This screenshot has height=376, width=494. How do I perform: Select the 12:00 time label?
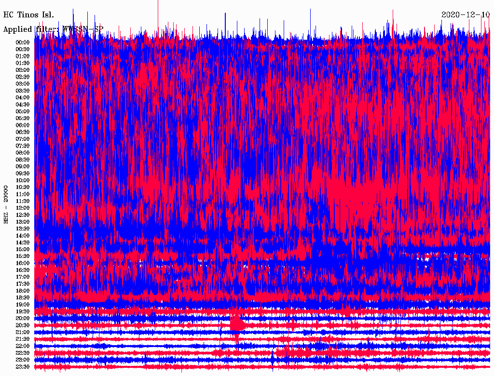(x=22, y=208)
